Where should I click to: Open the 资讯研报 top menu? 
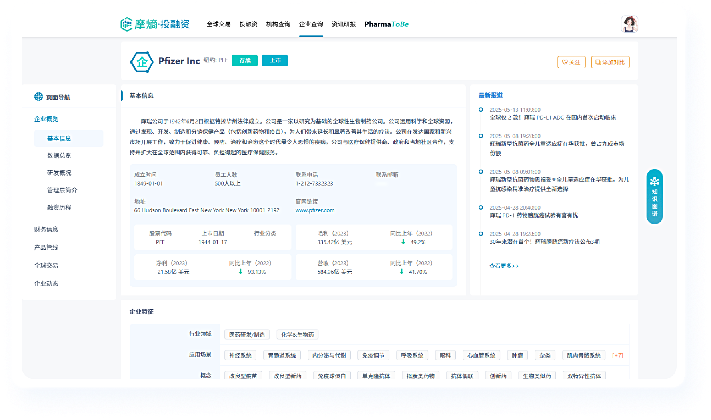344,24
